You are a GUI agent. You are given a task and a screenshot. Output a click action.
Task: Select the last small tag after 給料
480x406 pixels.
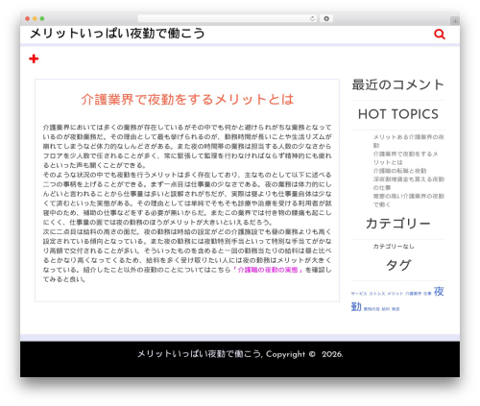[x=396, y=309]
